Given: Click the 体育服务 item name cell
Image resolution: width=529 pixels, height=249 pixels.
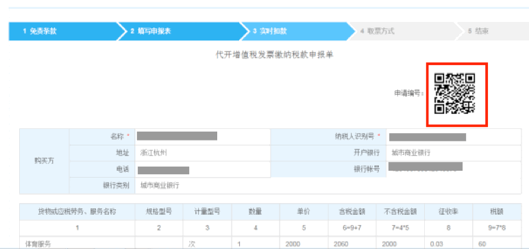Looking at the screenshot, I should (77, 244).
